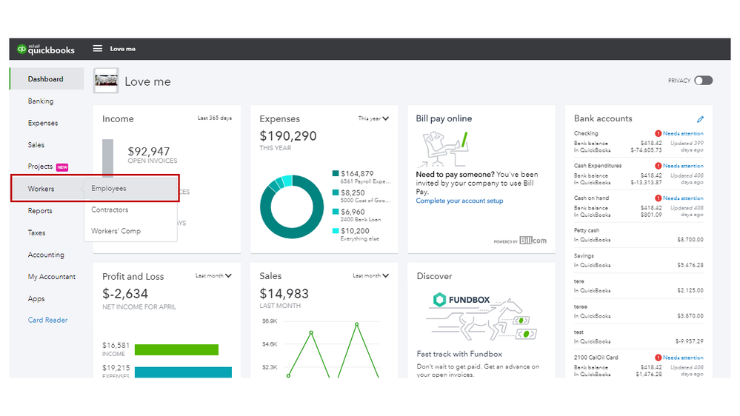Open Reports in the sidebar
Image resolution: width=740 pixels, height=416 pixels.
point(40,211)
